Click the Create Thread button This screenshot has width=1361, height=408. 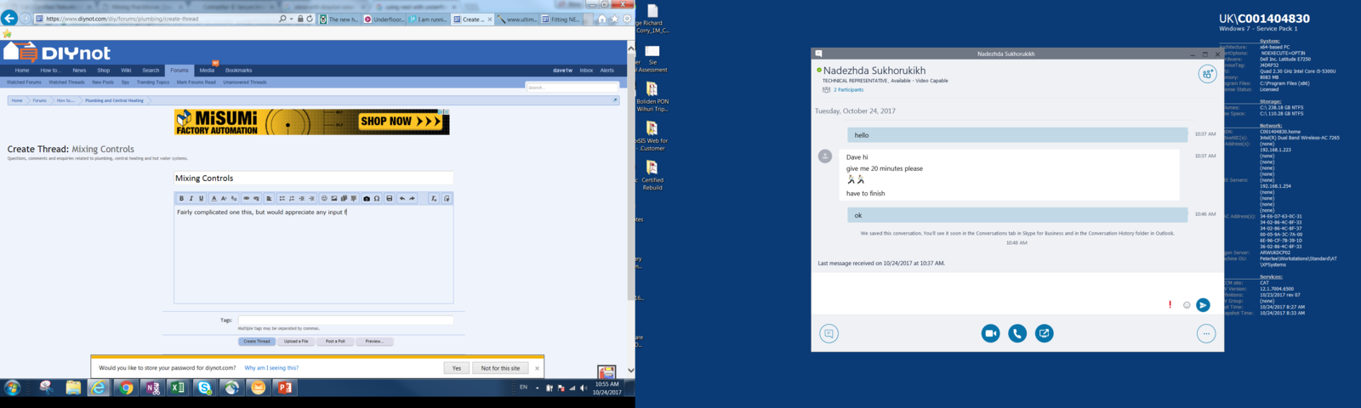tap(256, 342)
